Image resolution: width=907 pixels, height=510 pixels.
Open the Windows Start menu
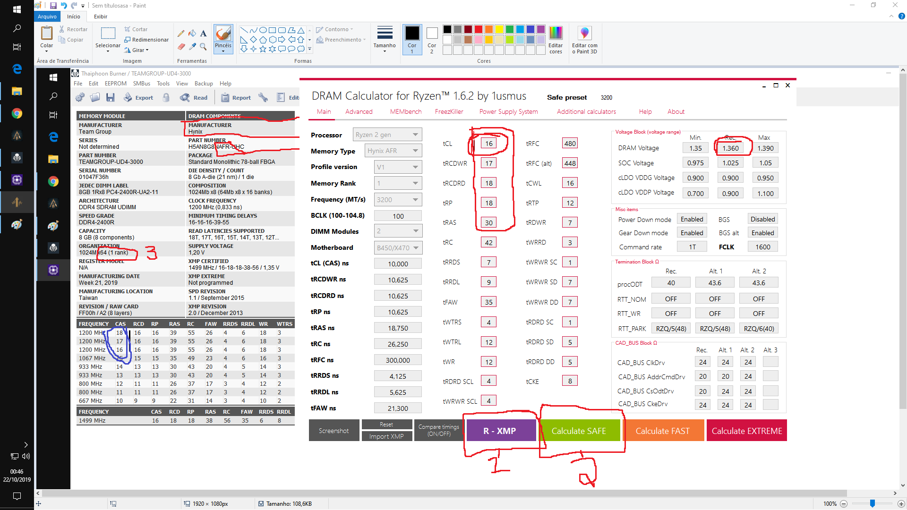point(17,9)
